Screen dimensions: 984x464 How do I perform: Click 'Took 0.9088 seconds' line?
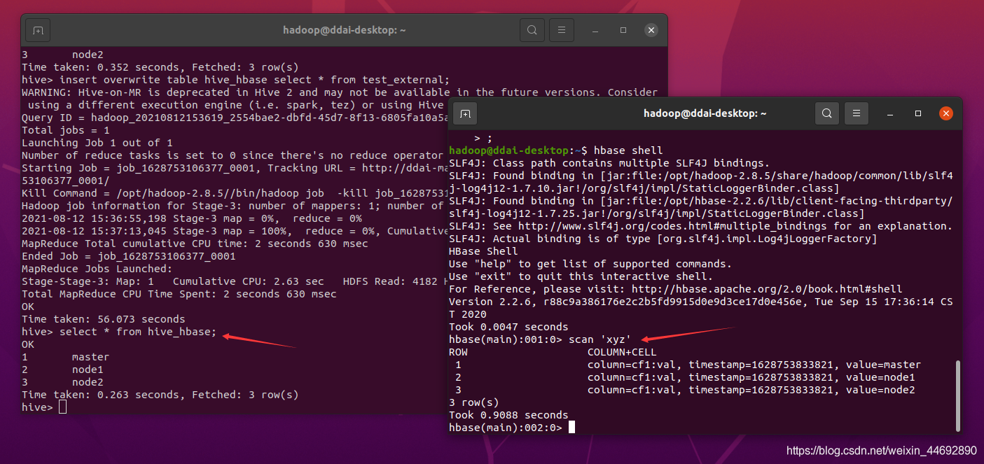click(x=508, y=415)
